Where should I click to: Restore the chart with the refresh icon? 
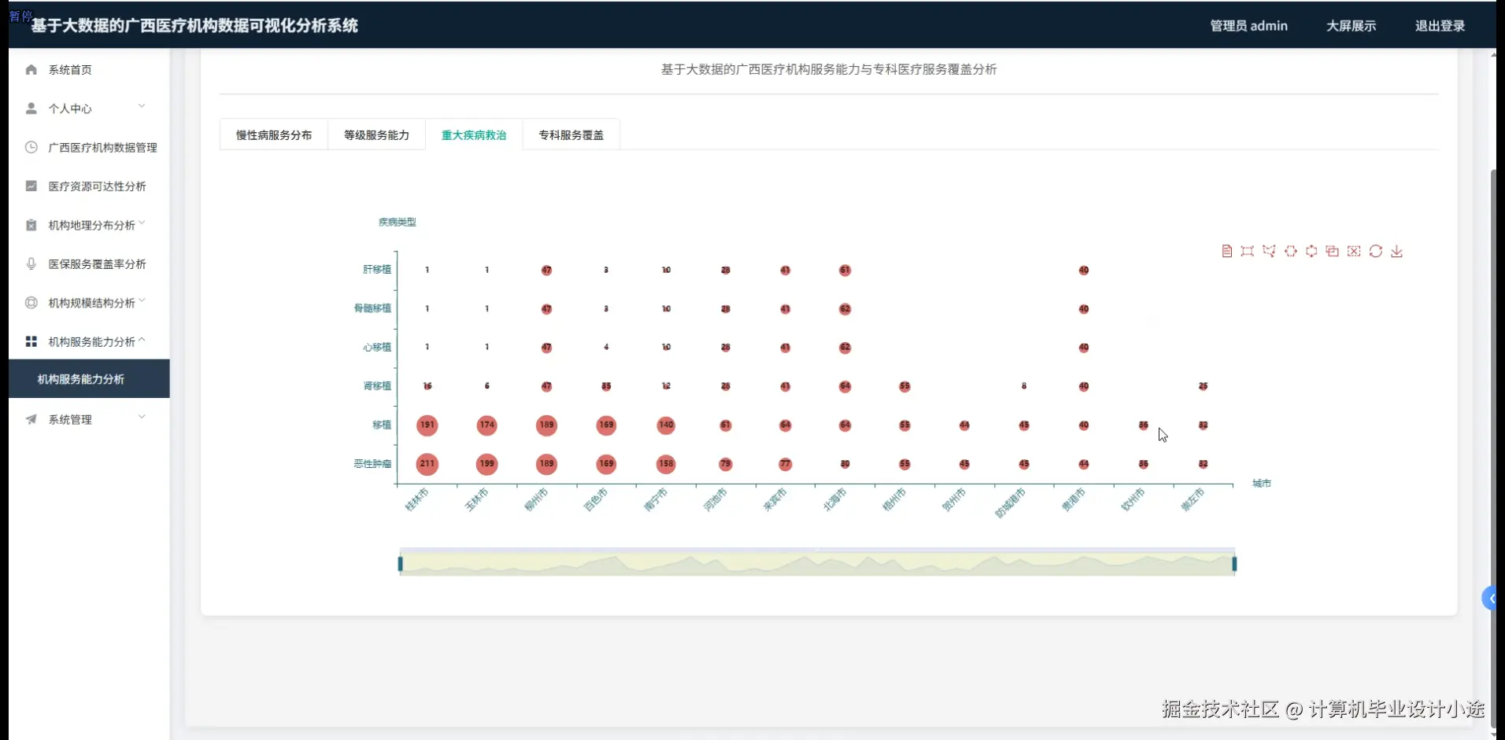pyautogui.click(x=1376, y=251)
